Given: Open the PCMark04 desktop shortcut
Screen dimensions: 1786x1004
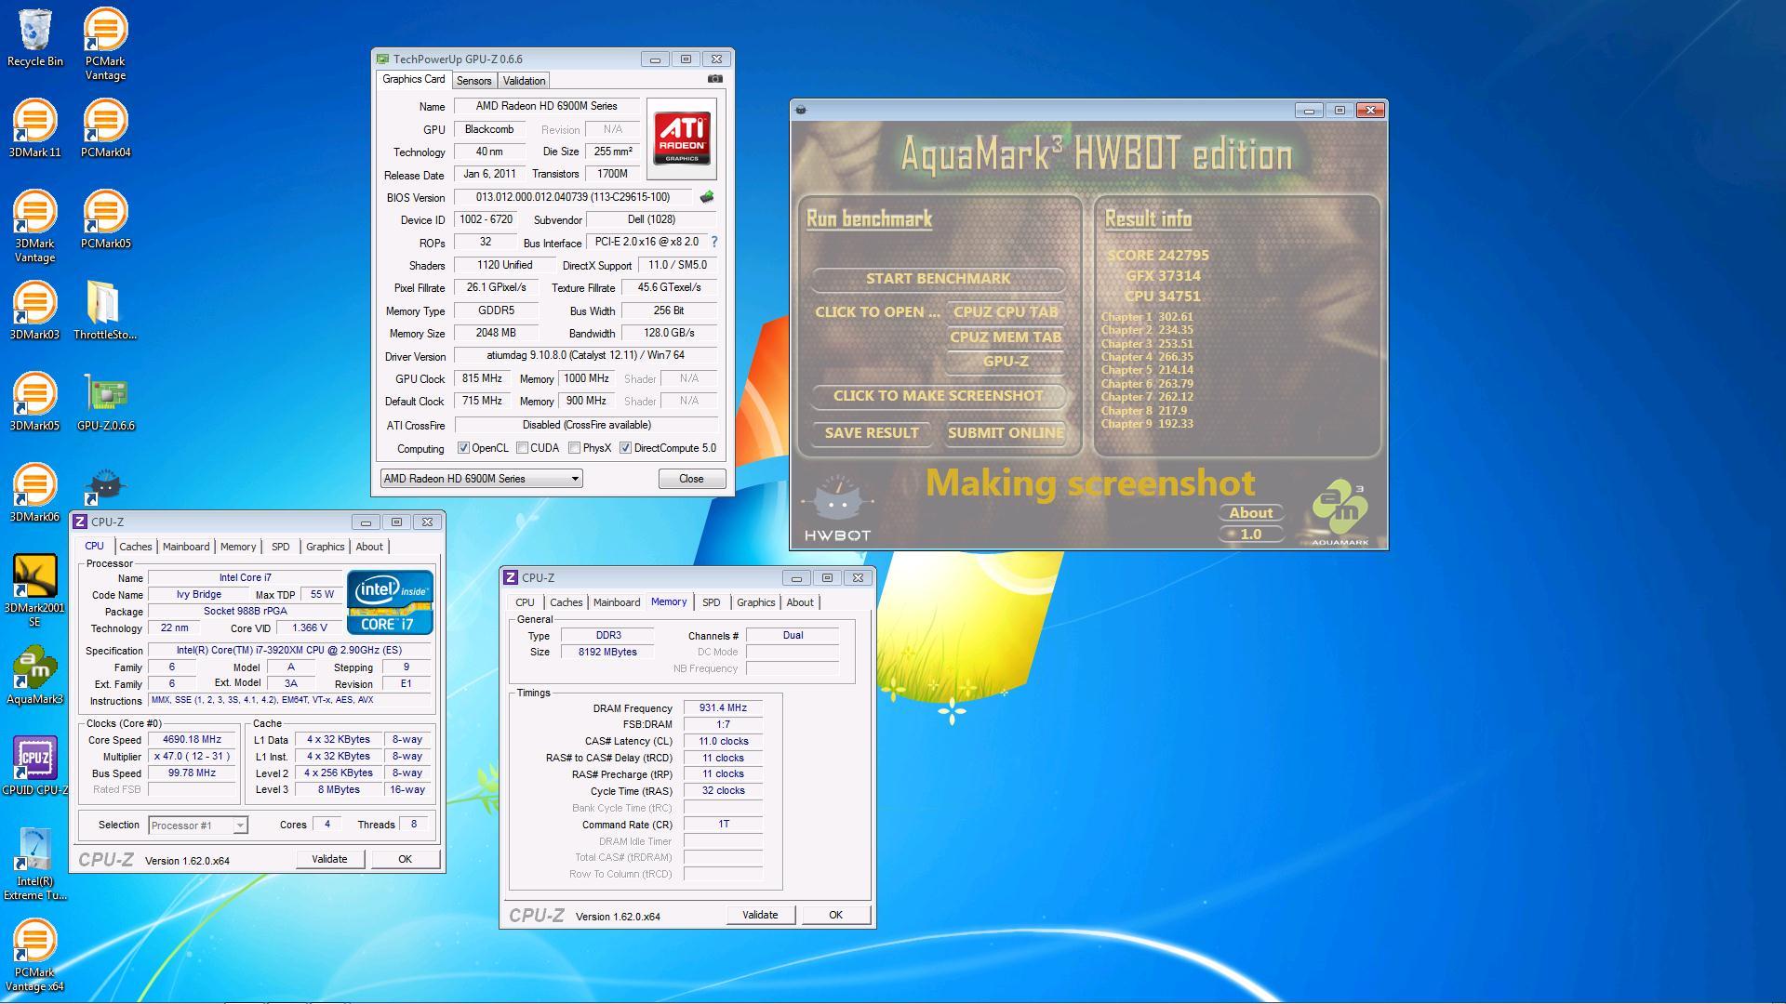Looking at the screenshot, I should coord(105,128).
